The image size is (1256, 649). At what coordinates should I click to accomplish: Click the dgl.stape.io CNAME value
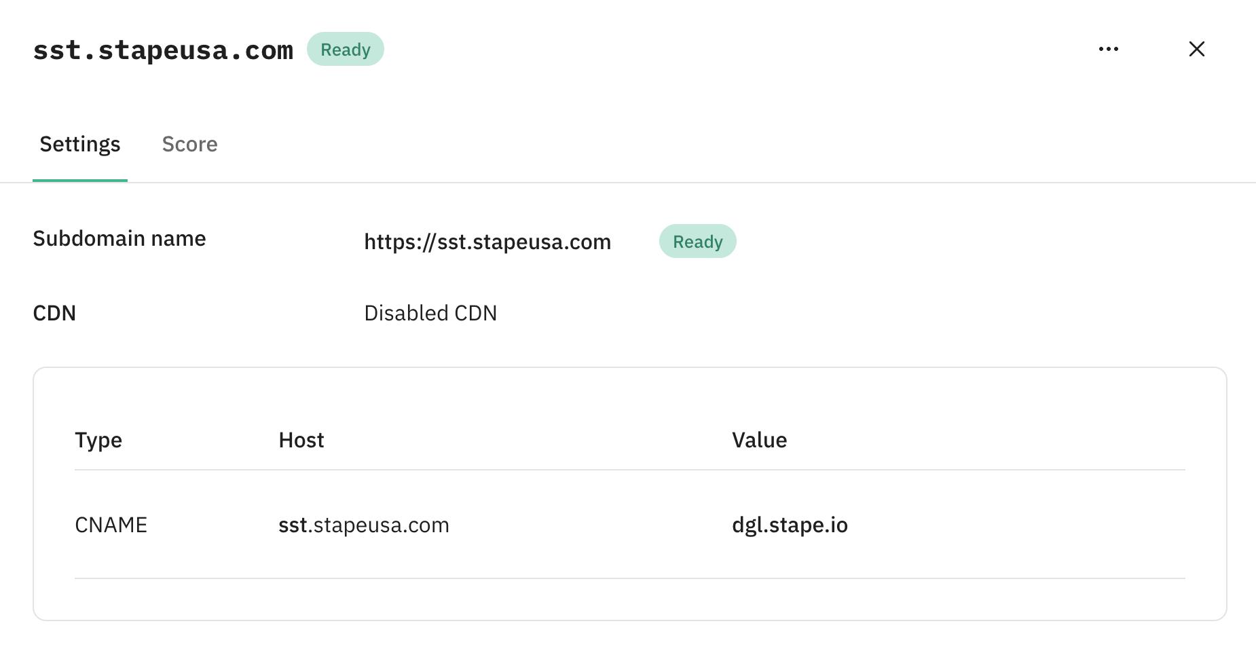tap(790, 525)
